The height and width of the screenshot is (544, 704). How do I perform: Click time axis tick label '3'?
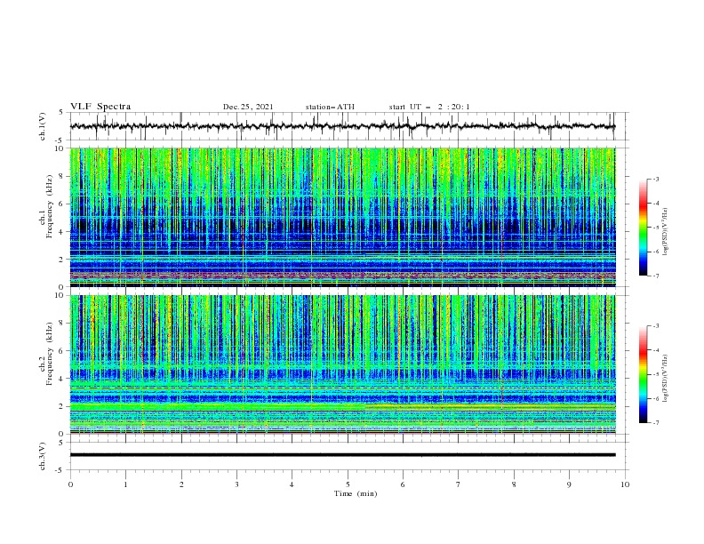tap(236, 484)
